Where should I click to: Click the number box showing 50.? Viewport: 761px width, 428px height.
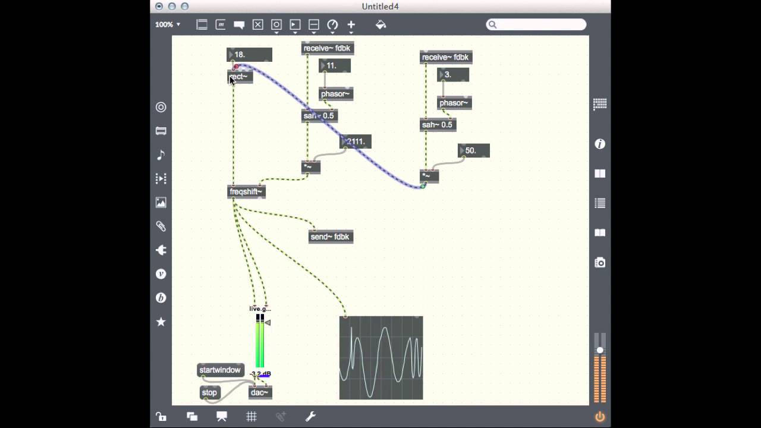coord(474,151)
